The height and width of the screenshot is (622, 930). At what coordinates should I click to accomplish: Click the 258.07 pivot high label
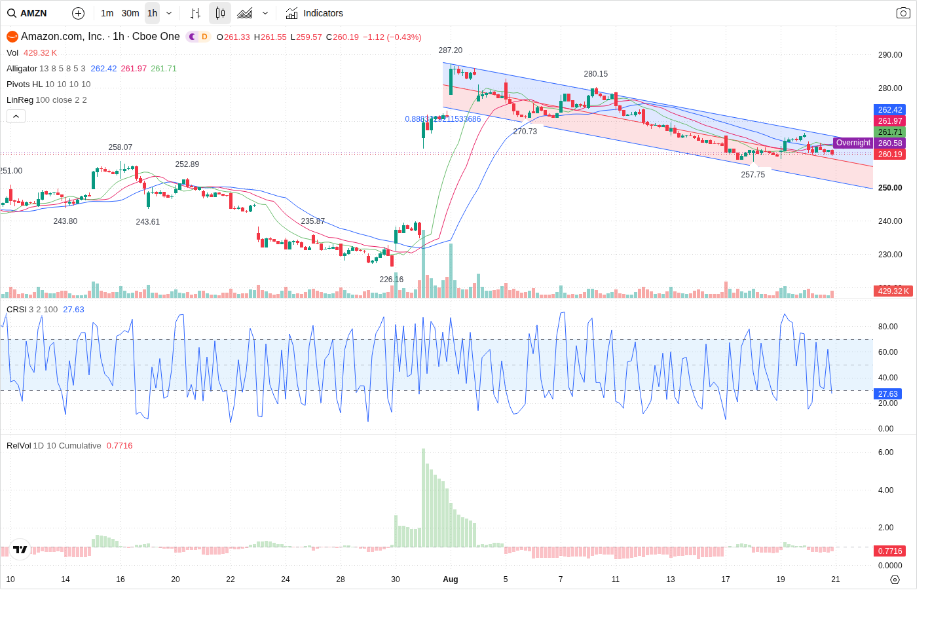[121, 147]
